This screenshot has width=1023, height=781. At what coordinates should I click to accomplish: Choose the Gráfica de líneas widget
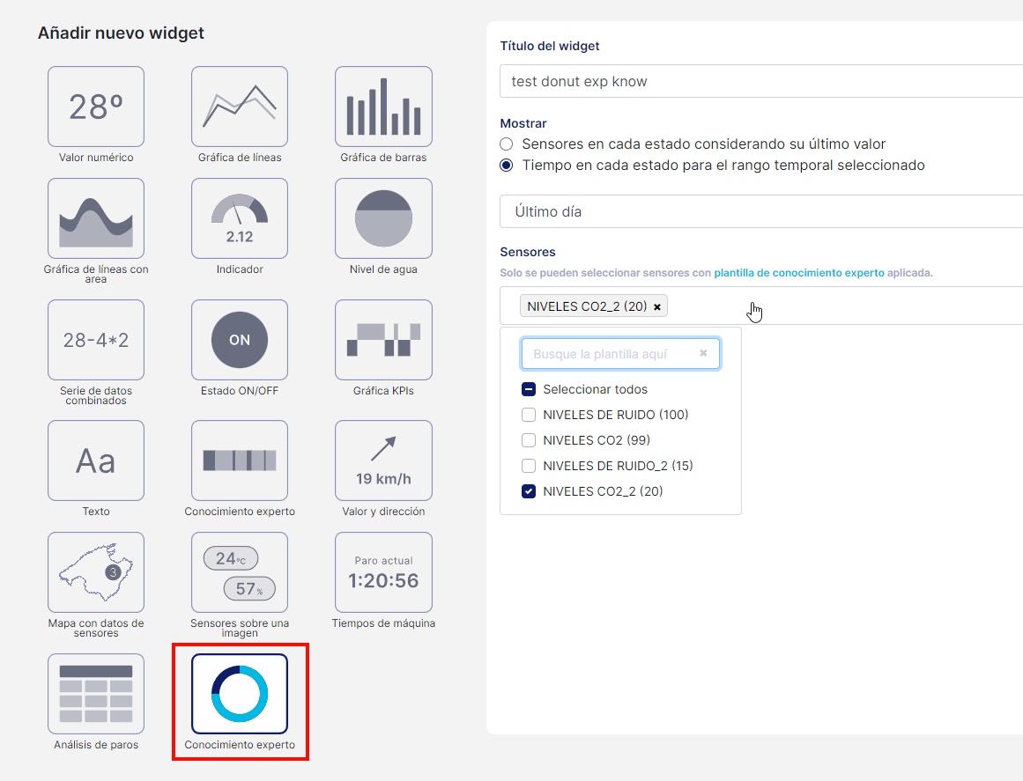pos(240,107)
